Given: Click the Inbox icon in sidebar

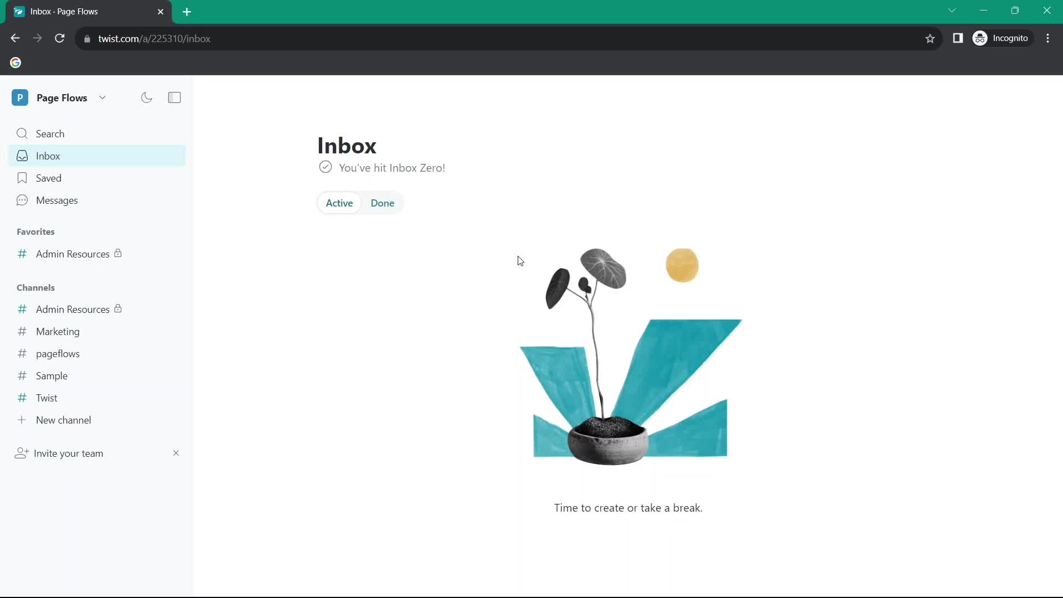Looking at the screenshot, I should [x=21, y=156].
